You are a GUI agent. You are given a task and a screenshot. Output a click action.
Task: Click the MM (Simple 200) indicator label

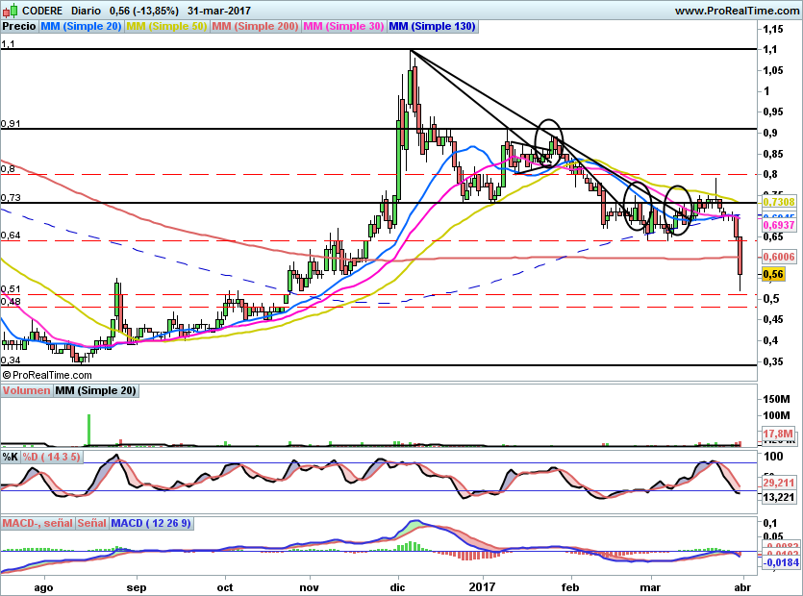tap(255, 27)
